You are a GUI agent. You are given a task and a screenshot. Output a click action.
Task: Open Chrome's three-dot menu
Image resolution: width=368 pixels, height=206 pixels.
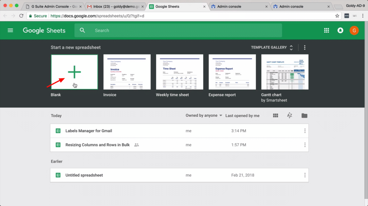click(x=363, y=16)
